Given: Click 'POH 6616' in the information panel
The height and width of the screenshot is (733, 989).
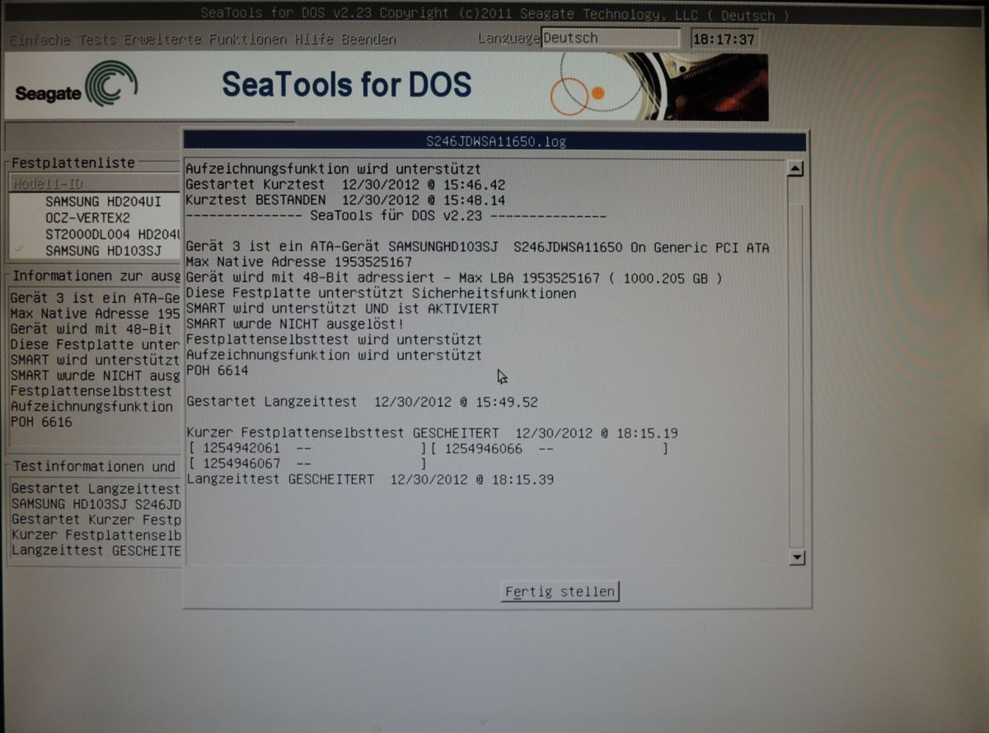Looking at the screenshot, I should pos(41,423).
